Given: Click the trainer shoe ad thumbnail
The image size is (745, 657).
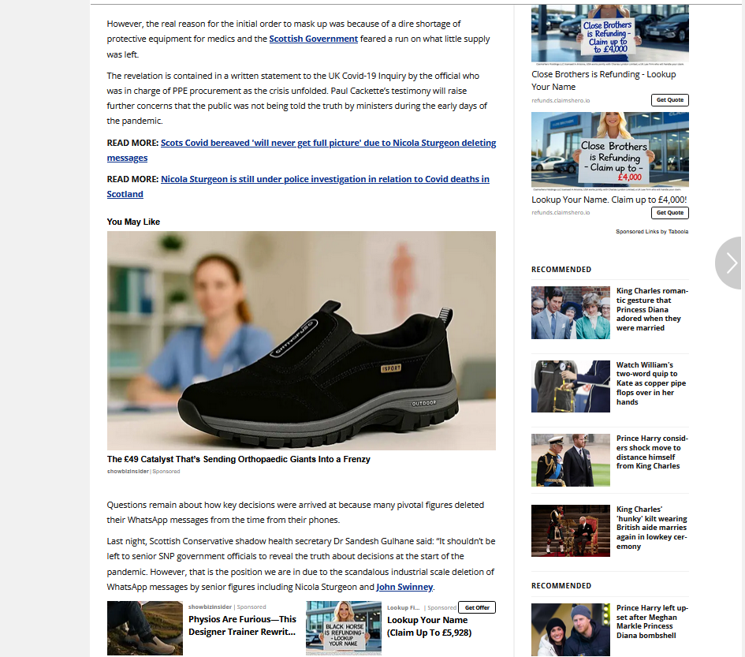Looking at the screenshot, I should pos(145,628).
